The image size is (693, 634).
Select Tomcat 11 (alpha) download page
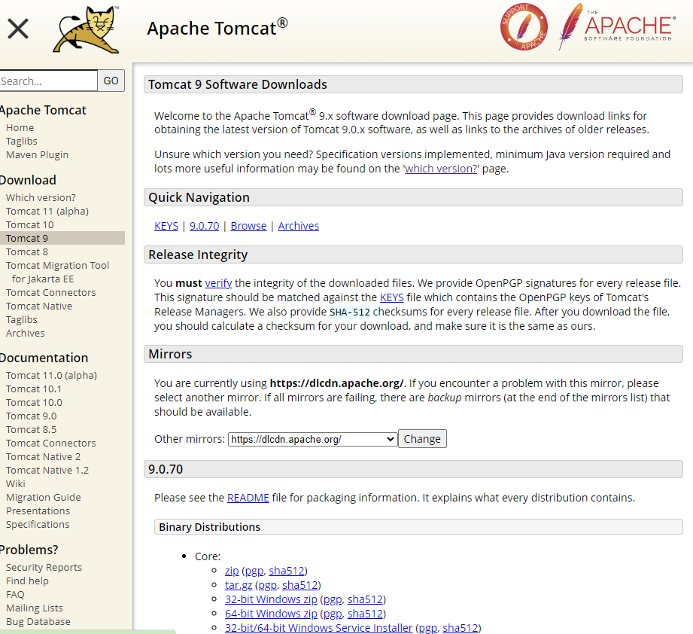(x=47, y=212)
